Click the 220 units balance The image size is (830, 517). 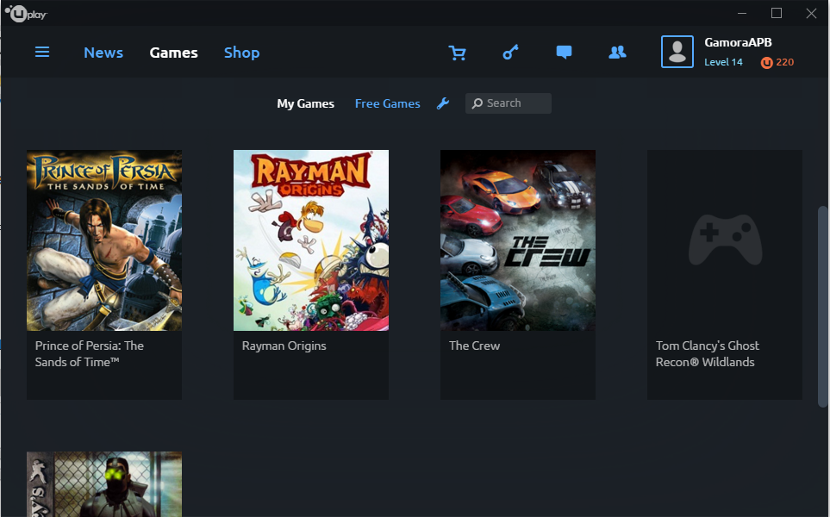pos(784,62)
